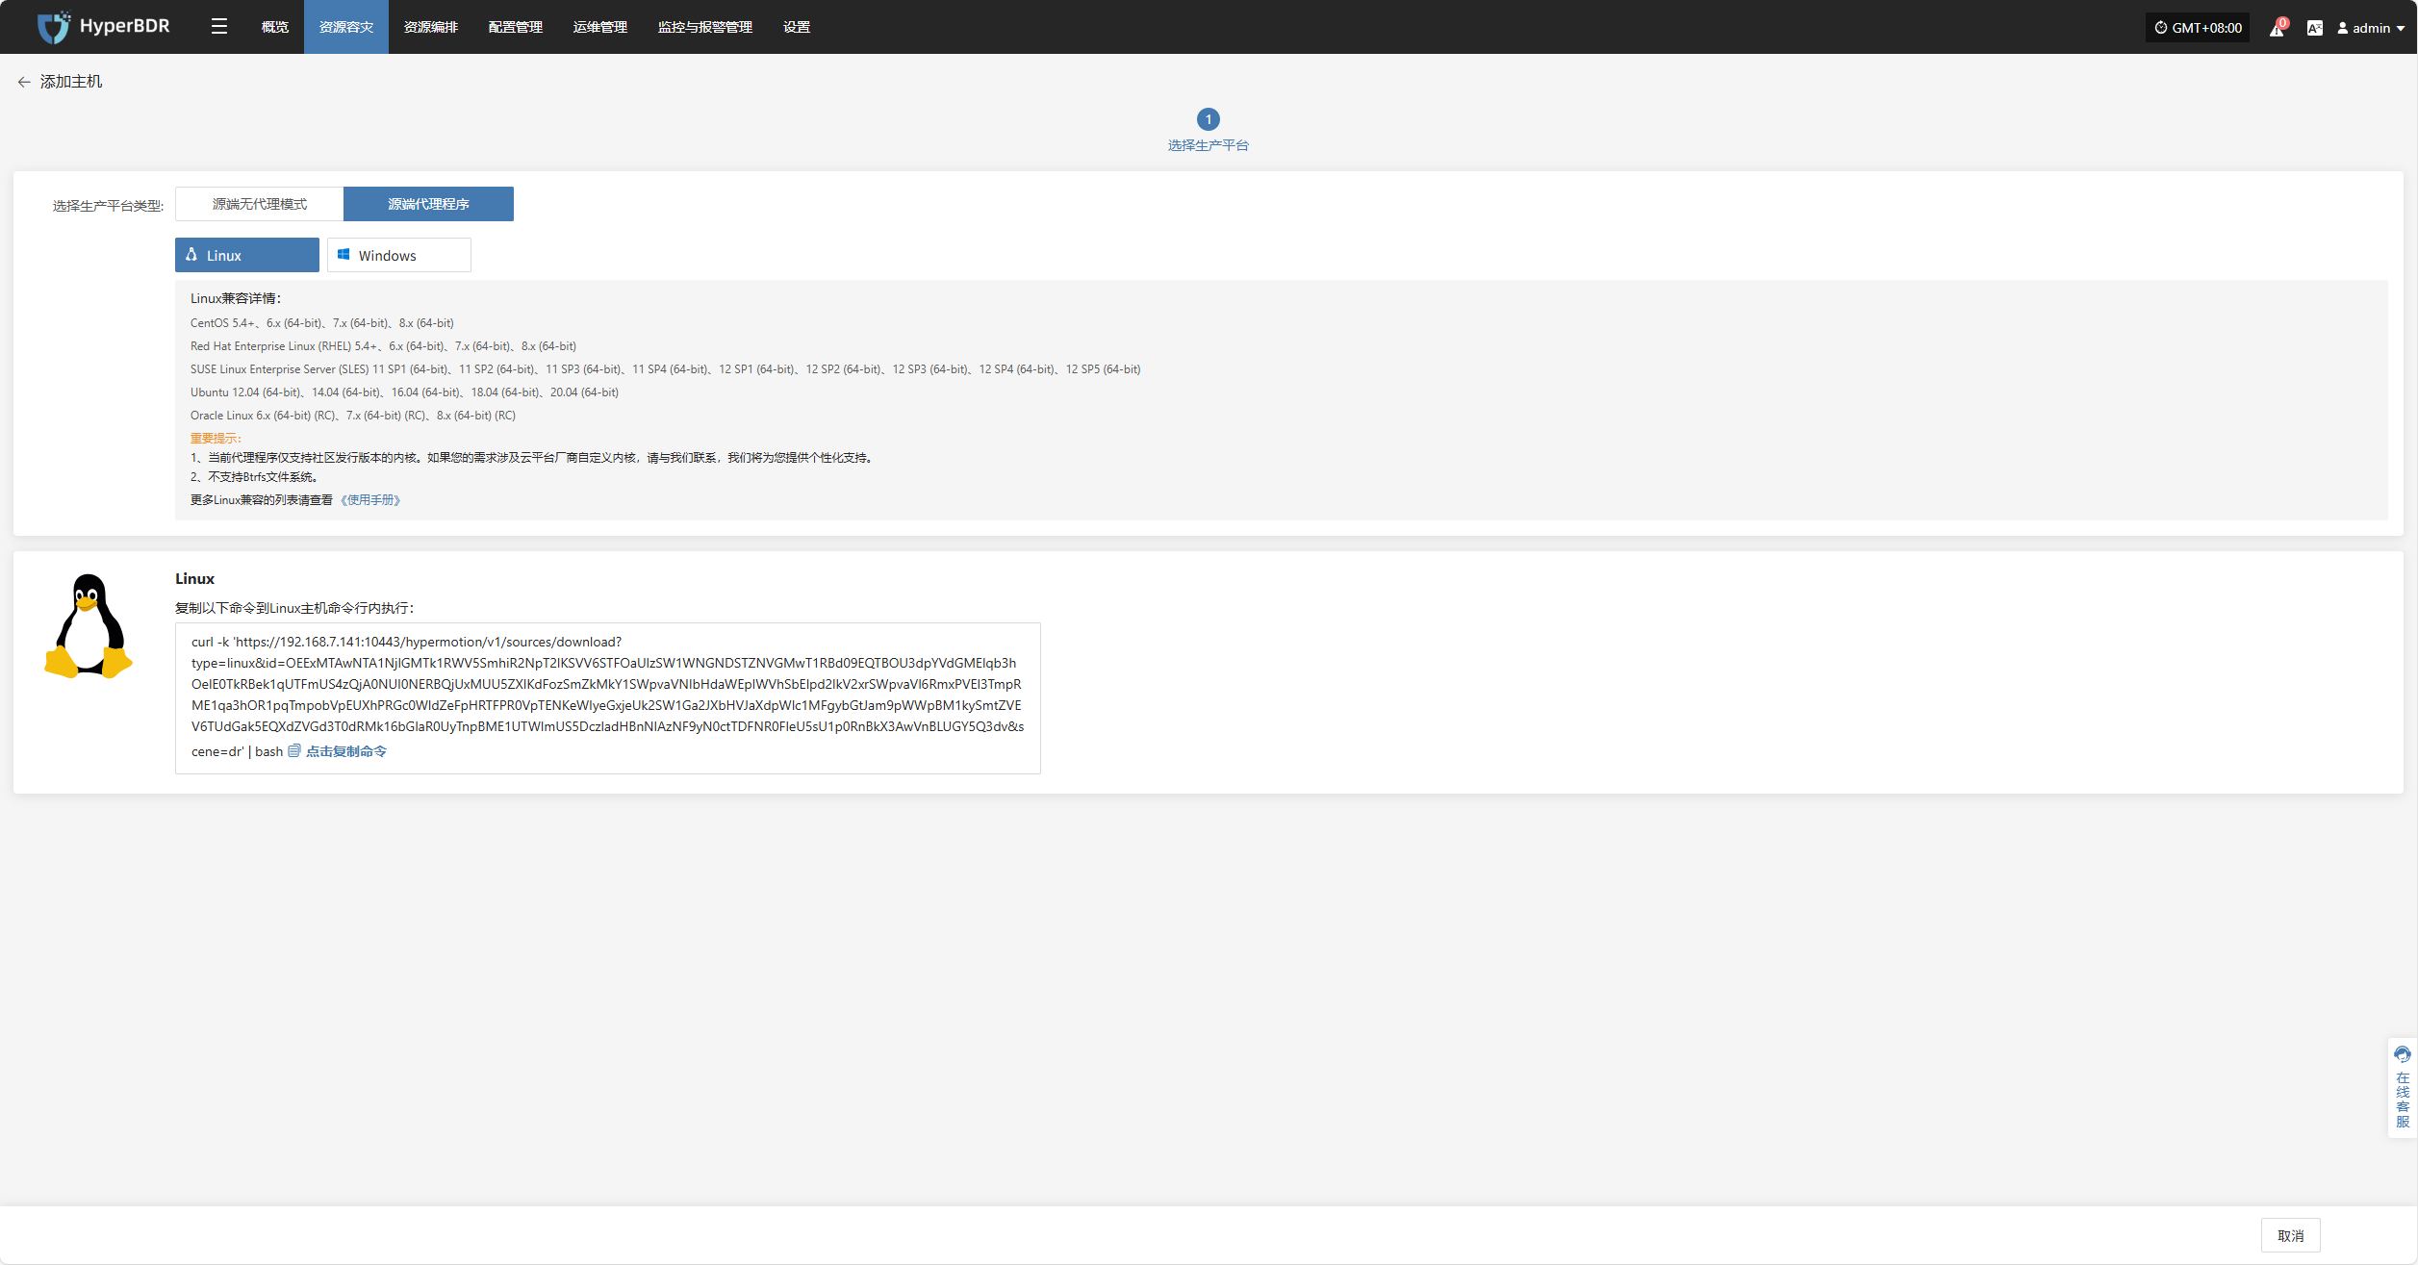Open the 在线客服 online support widget
The height and width of the screenshot is (1265, 2418).
(x=2403, y=1087)
